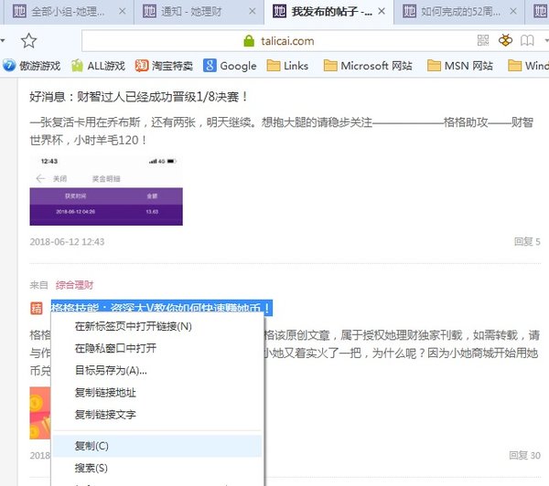Viewport: 549px width, 486px height.
Task: Open the QR code icon in address bar
Action: (x=483, y=40)
